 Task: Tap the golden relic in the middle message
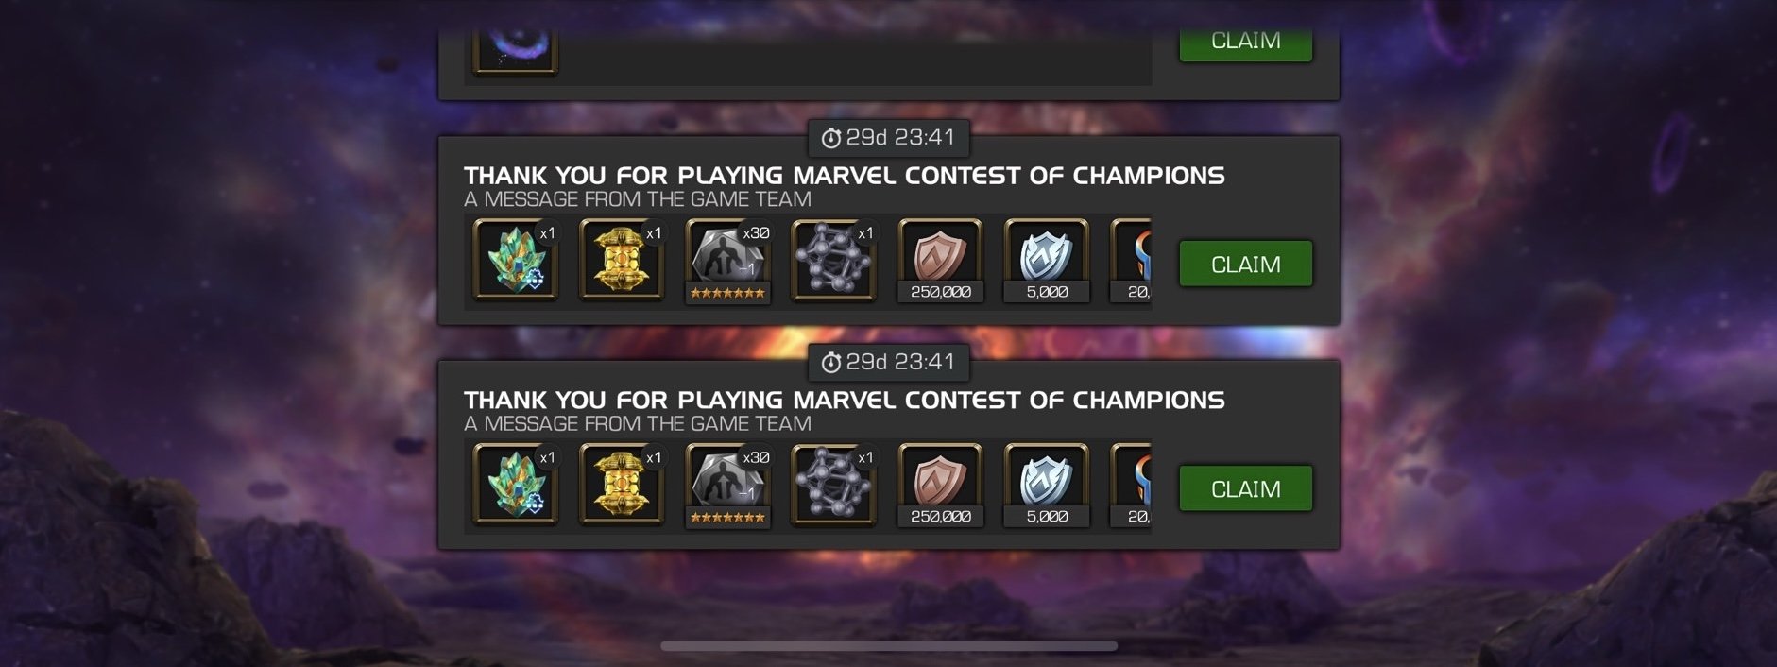[x=621, y=260]
